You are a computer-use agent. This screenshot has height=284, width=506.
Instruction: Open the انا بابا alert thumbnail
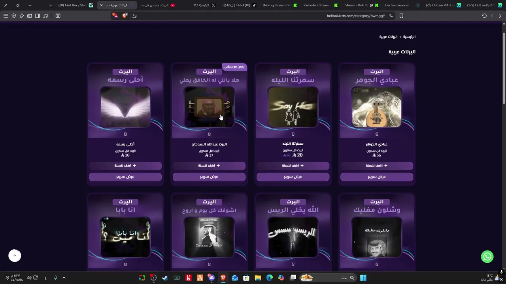(125, 237)
